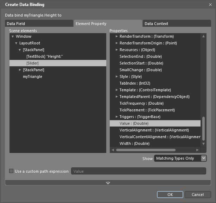The width and height of the screenshot is (216, 203).
Task: Select the Style : (Style) row text
Action: click(131, 76)
